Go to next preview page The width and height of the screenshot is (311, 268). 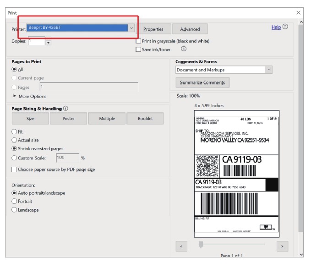pos(282,246)
